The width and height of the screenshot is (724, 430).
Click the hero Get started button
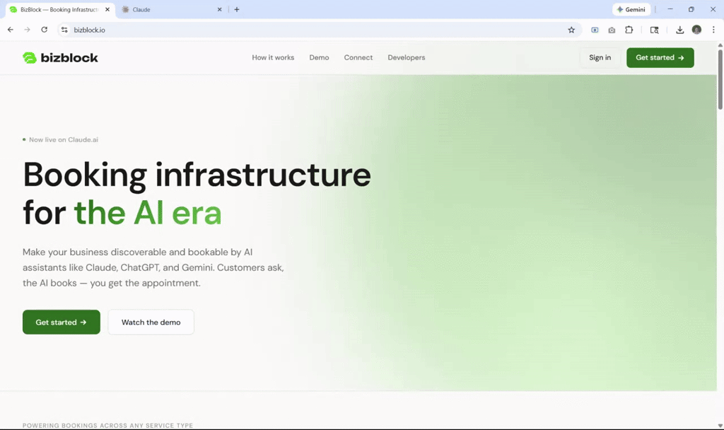point(62,322)
